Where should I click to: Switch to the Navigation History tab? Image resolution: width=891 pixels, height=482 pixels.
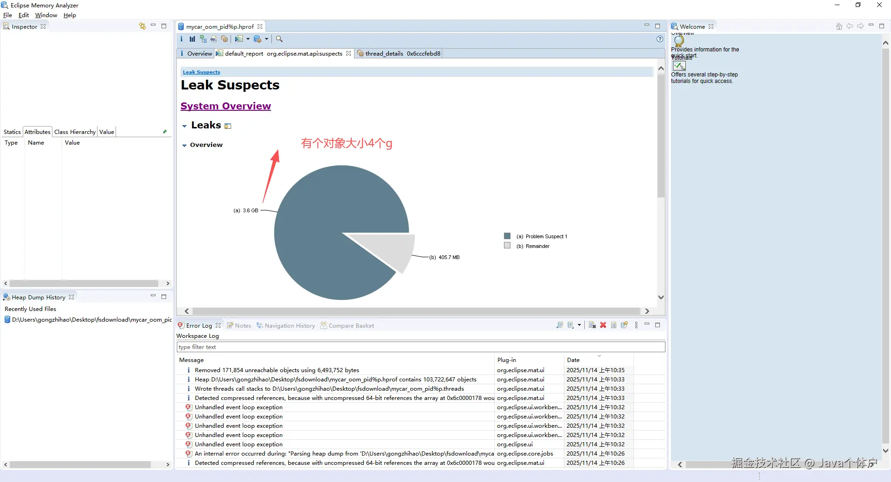pyautogui.click(x=286, y=326)
